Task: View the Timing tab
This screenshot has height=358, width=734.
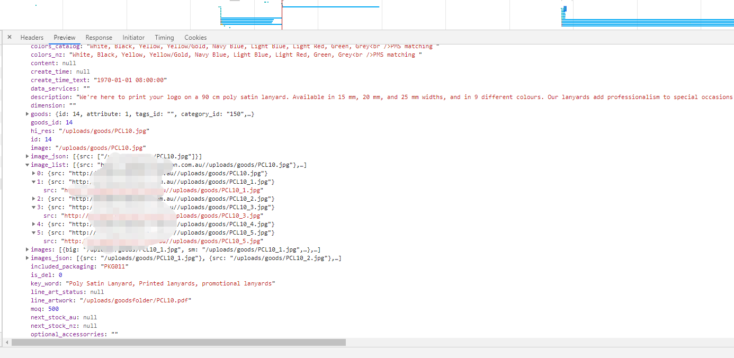Action: (164, 37)
